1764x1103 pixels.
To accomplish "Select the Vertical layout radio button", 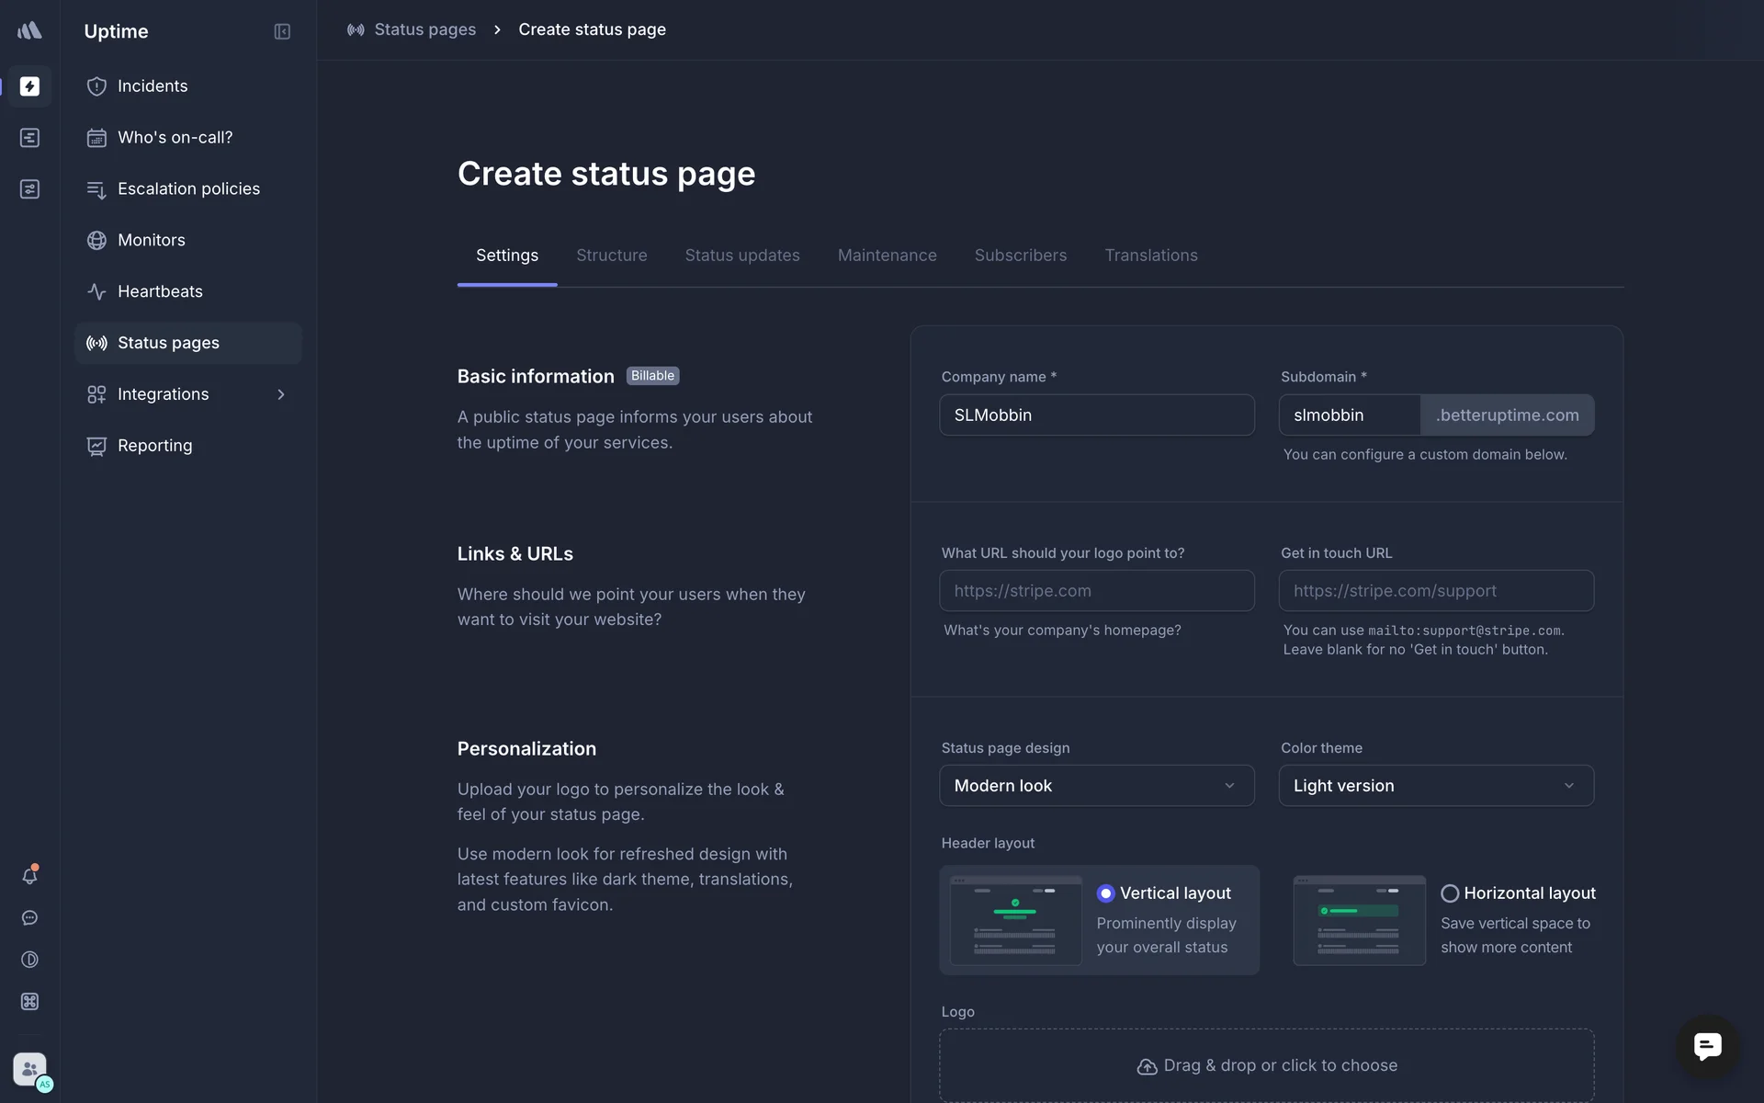I will tap(1105, 893).
